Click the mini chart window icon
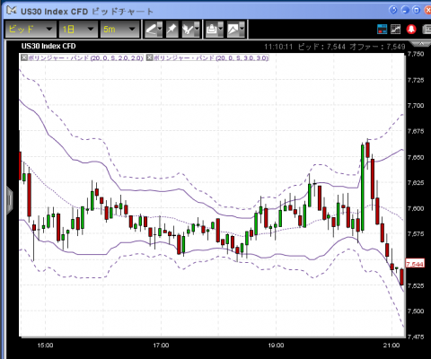The image size is (431, 359). (x=396, y=29)
